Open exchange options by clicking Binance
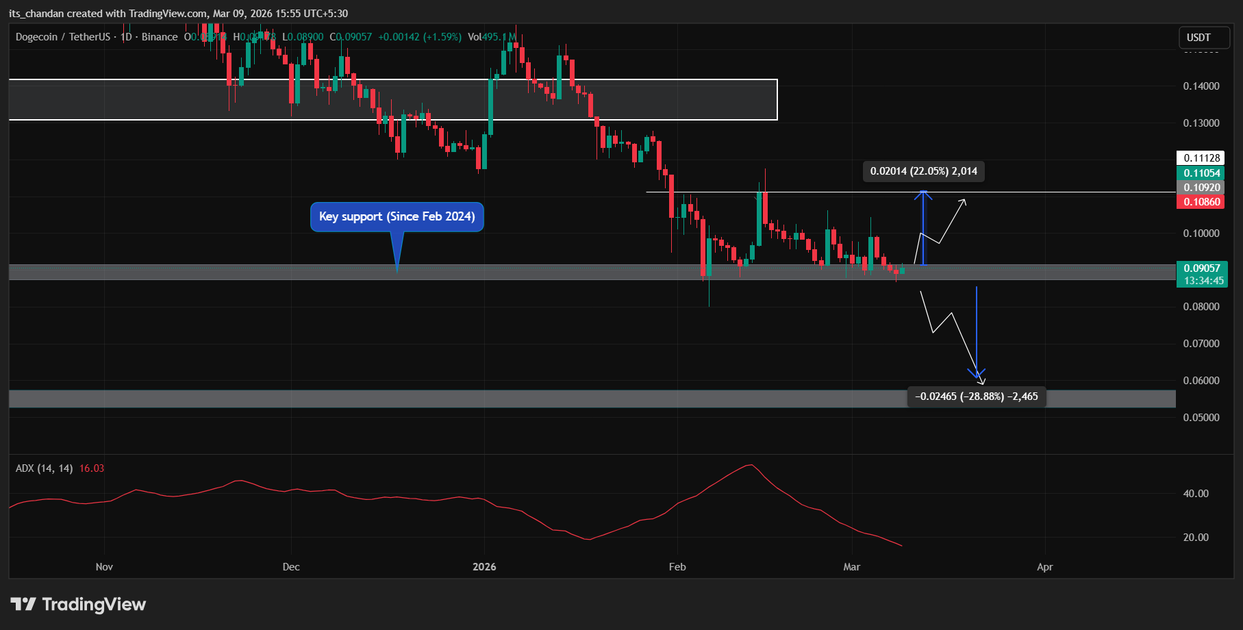This screenshot has height=630, width=1243. [160, 37]
